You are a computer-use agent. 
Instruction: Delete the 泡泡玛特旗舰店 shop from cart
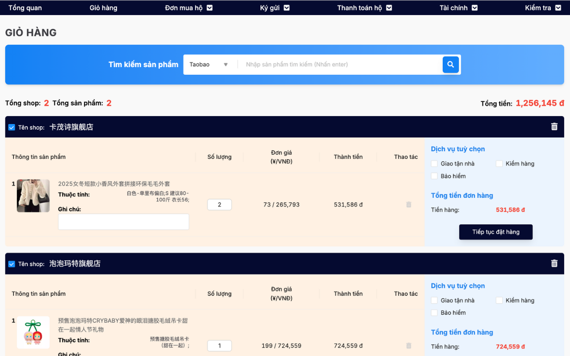[554, 263]
